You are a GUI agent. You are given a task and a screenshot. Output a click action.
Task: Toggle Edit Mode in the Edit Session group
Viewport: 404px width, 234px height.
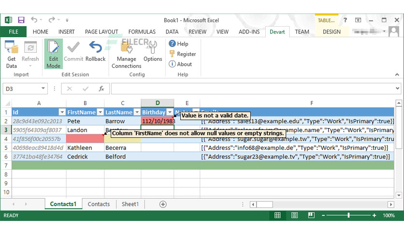pos(53,54)
